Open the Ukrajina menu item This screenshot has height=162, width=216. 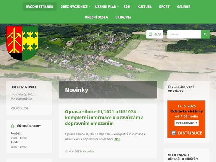[x=123, y=17]
